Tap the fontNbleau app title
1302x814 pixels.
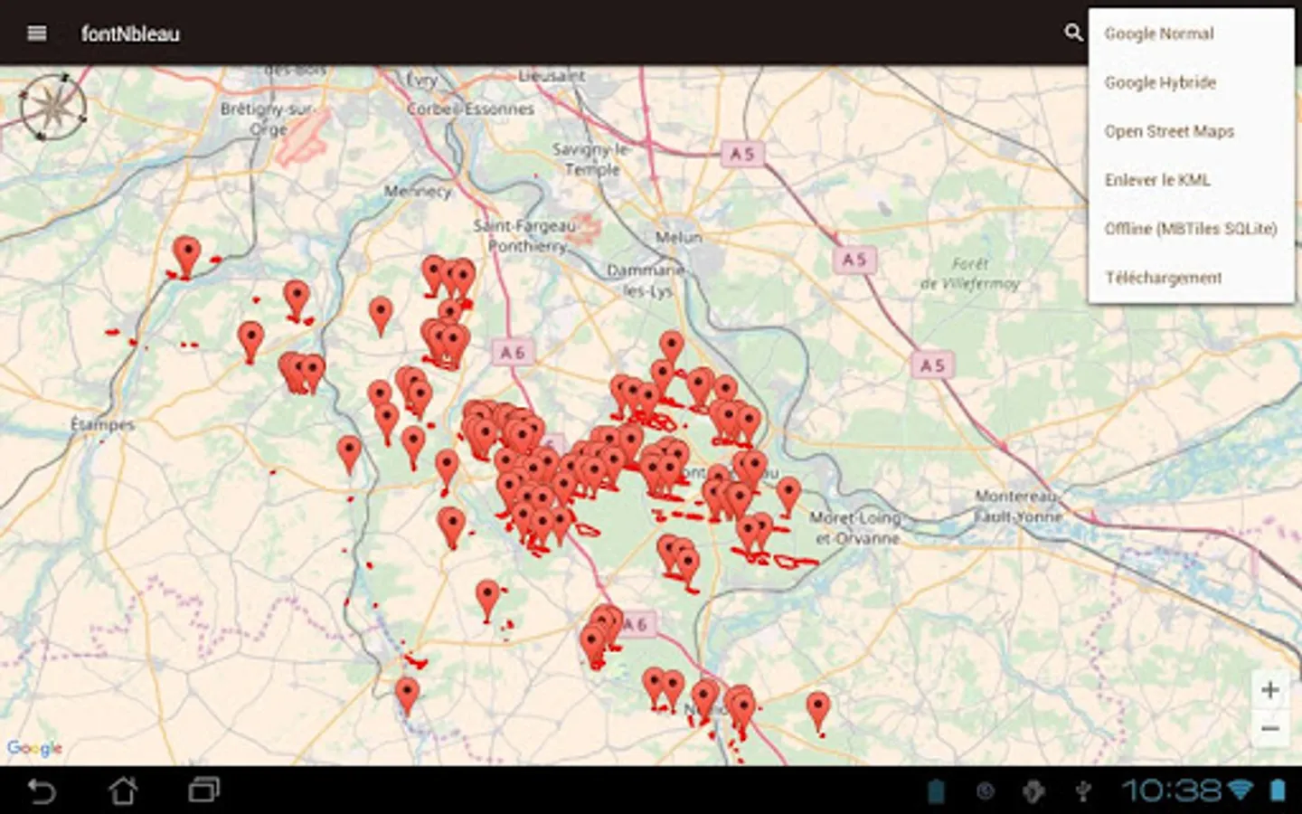click(130, 33)
